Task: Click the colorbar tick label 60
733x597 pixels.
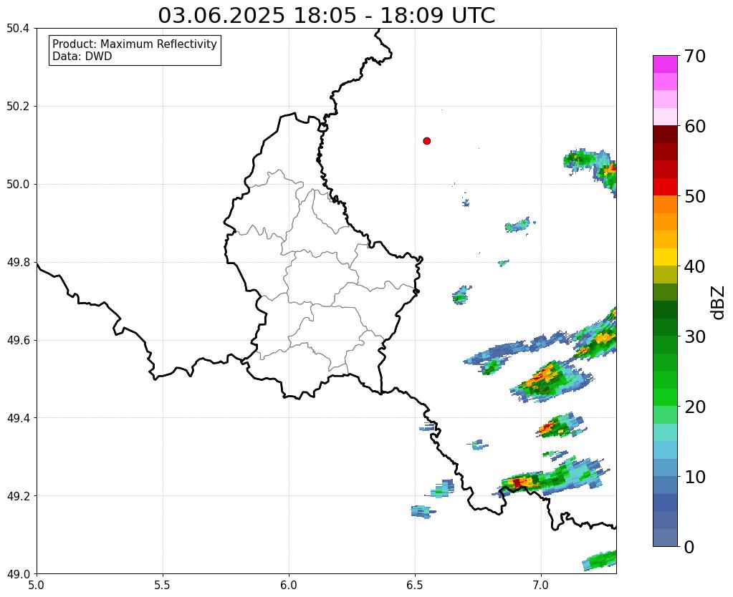Action: (695, 126)
